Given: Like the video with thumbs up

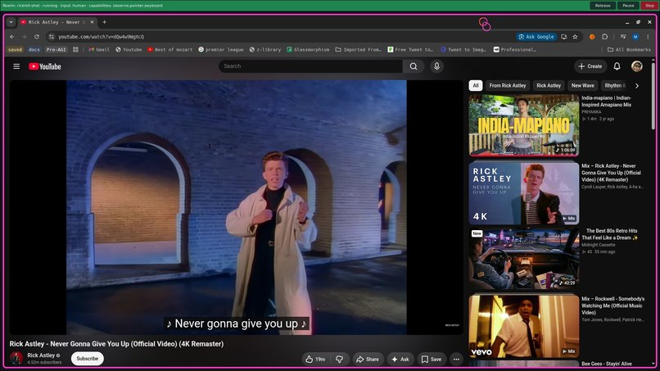Looking at the screenshot, I should point(316,360).
